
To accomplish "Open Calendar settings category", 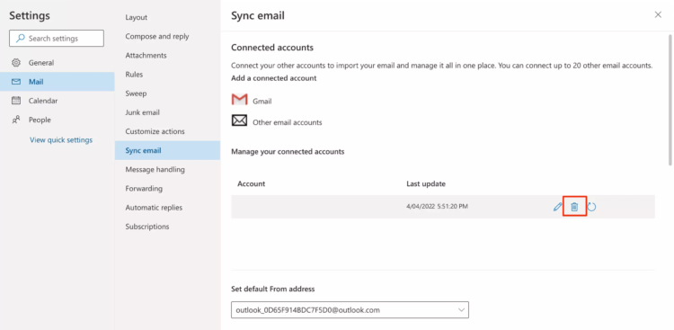I will tap(58, 101).
